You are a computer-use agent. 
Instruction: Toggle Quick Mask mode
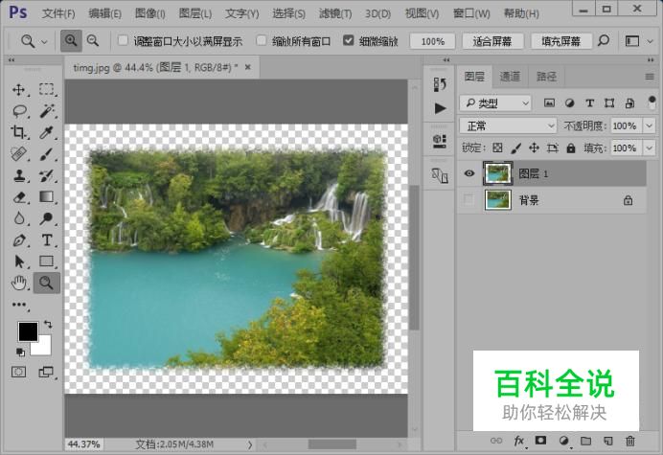(18, 372)
